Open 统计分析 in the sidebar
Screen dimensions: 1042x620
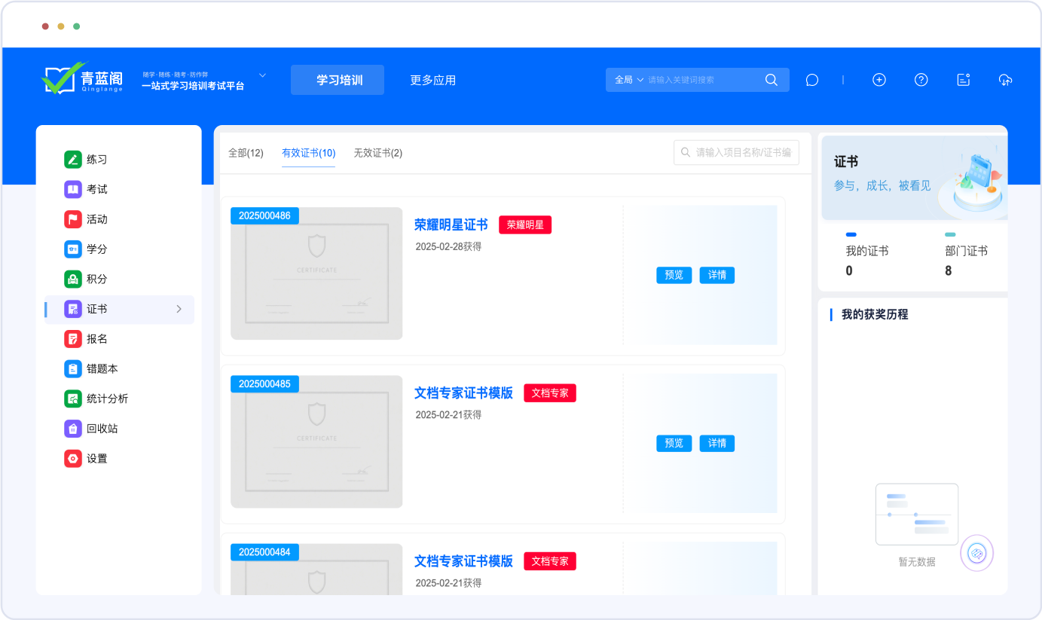(x=106, y=399)
